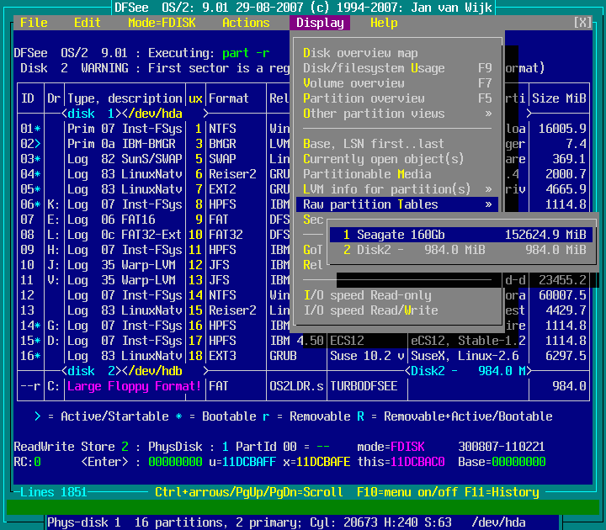606x530 pixels.
Task: Choose I/O speed Read/Write
Action: (x=370, y=310)
